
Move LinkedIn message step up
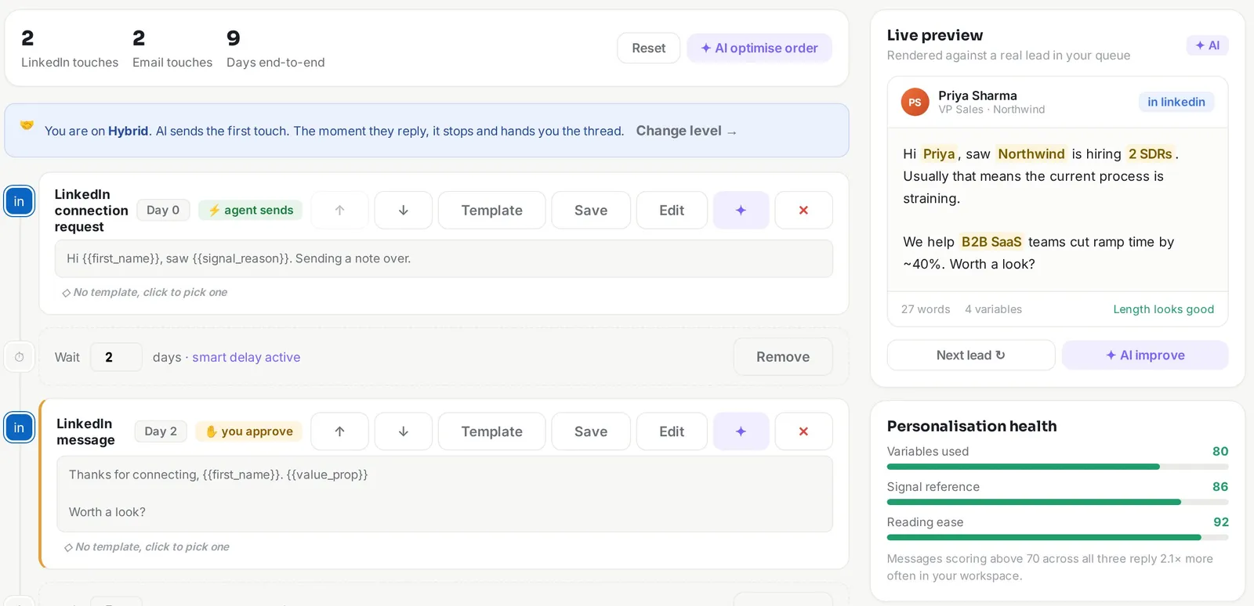tap(339, 431)
